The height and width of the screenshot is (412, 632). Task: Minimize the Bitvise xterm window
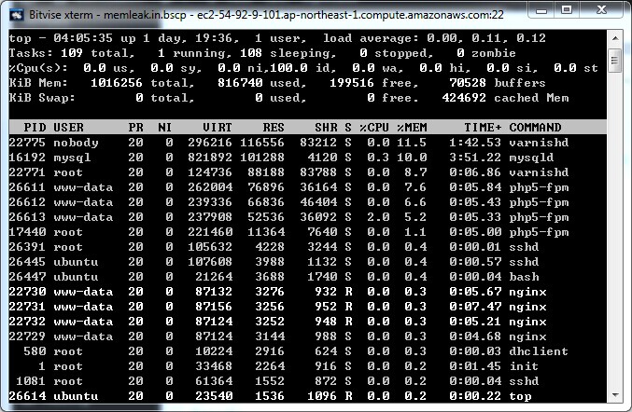[x=541, y=10]
